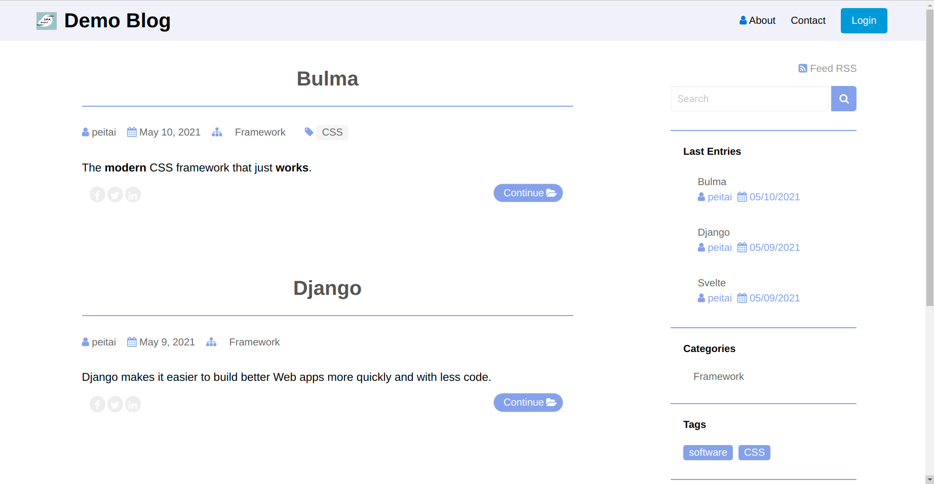The height and width of the screenshot is (484, 934).
Task: Open Svelte in Last Entries
Action: point(712,283)
